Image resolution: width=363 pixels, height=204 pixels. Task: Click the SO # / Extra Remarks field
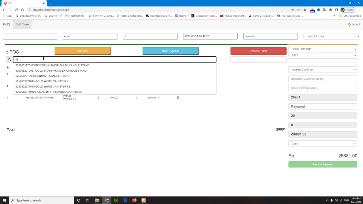(323, 88)
